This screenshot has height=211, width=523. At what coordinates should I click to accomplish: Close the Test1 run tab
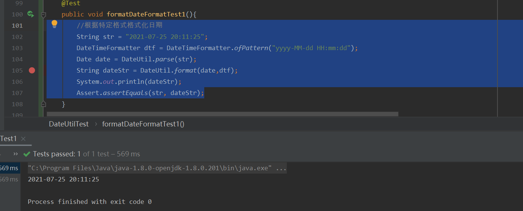point(23,139)
